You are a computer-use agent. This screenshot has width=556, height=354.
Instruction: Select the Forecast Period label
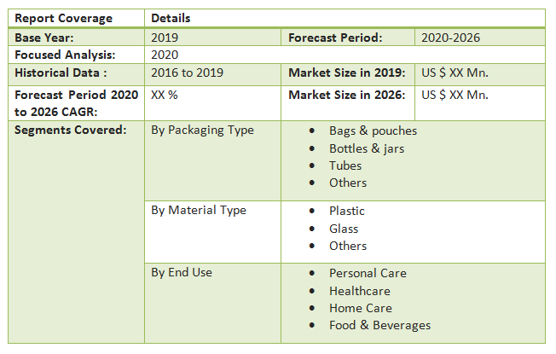(x=335, y=38)
